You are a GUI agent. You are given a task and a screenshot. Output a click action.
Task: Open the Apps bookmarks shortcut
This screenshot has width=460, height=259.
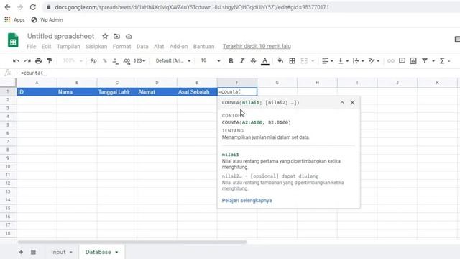[x=14, y=20]
